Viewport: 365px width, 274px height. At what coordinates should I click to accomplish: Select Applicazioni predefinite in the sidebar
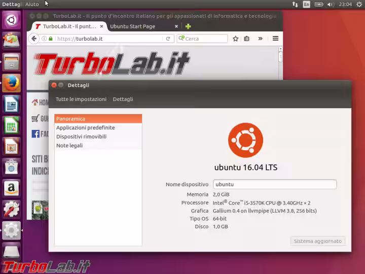coord(98,128)
